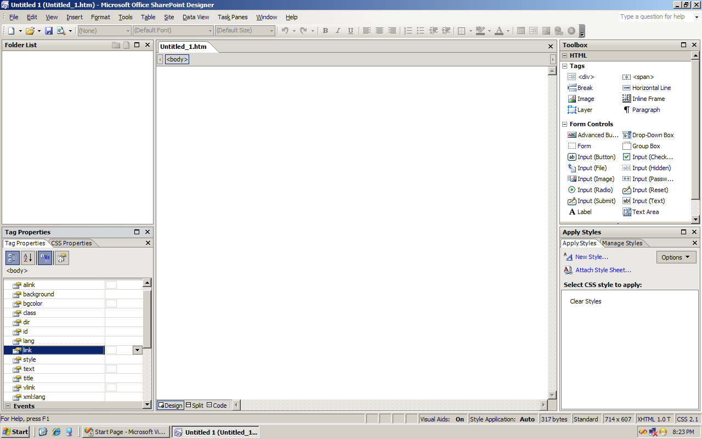Click the bgcolor property color swatch

click(111, 303)
